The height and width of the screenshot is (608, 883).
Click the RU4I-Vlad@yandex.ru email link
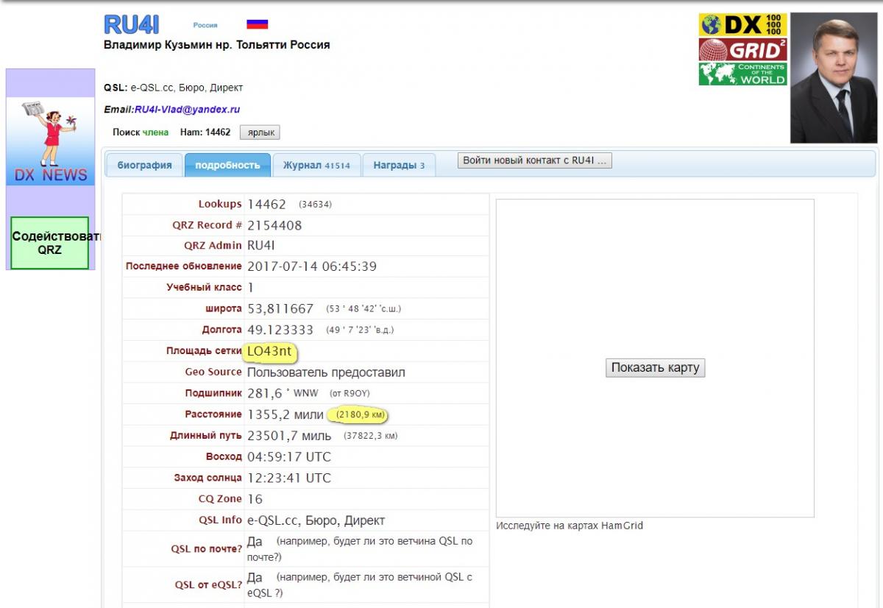pyautogui.click(x=187, y=110)
